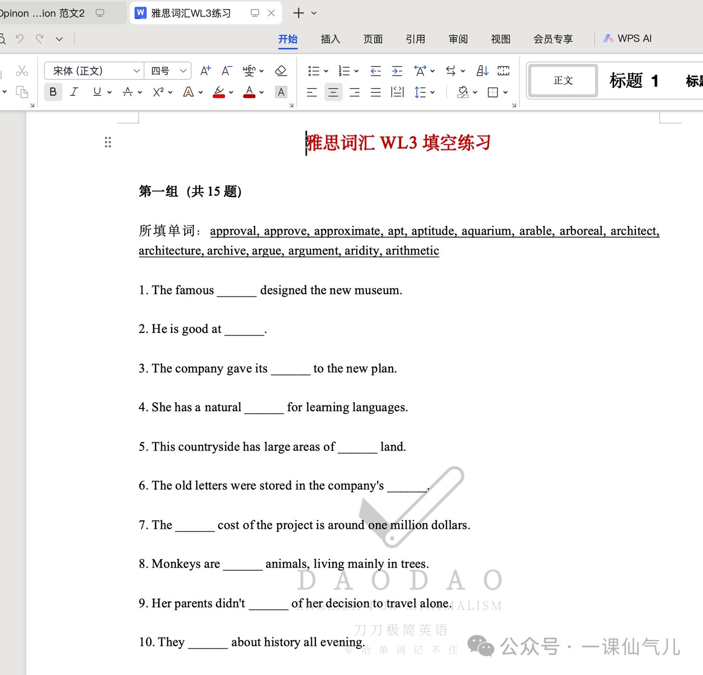Decrease font size with A- icon
This screenshot has height=675, width=703.
click(227, 71)
